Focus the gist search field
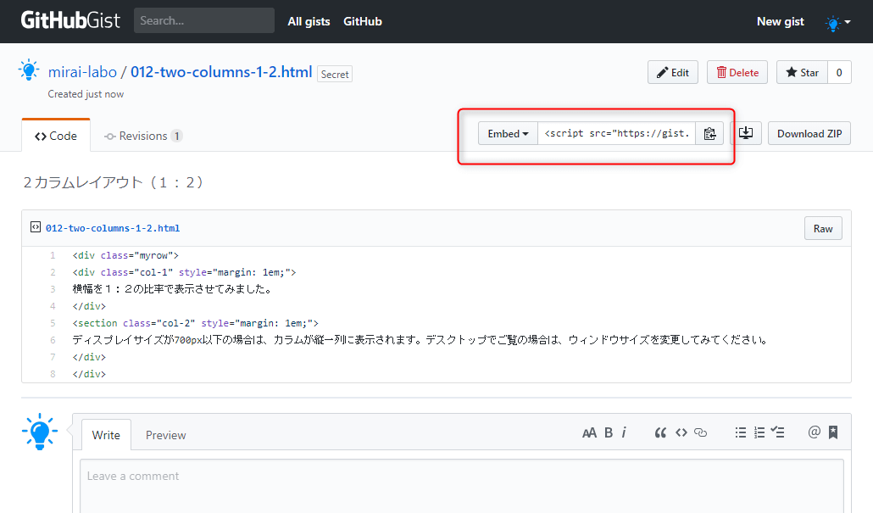The image size is (873, 513). pos(203,20)
